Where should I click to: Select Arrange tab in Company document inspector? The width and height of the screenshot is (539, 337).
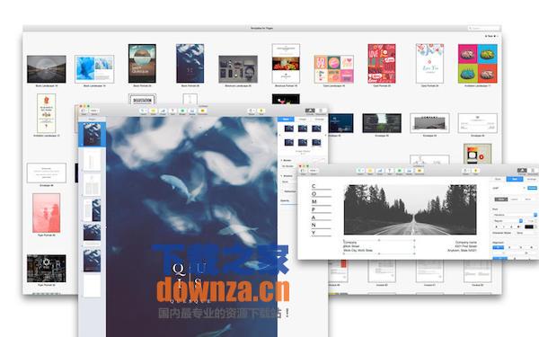(532, 179)
